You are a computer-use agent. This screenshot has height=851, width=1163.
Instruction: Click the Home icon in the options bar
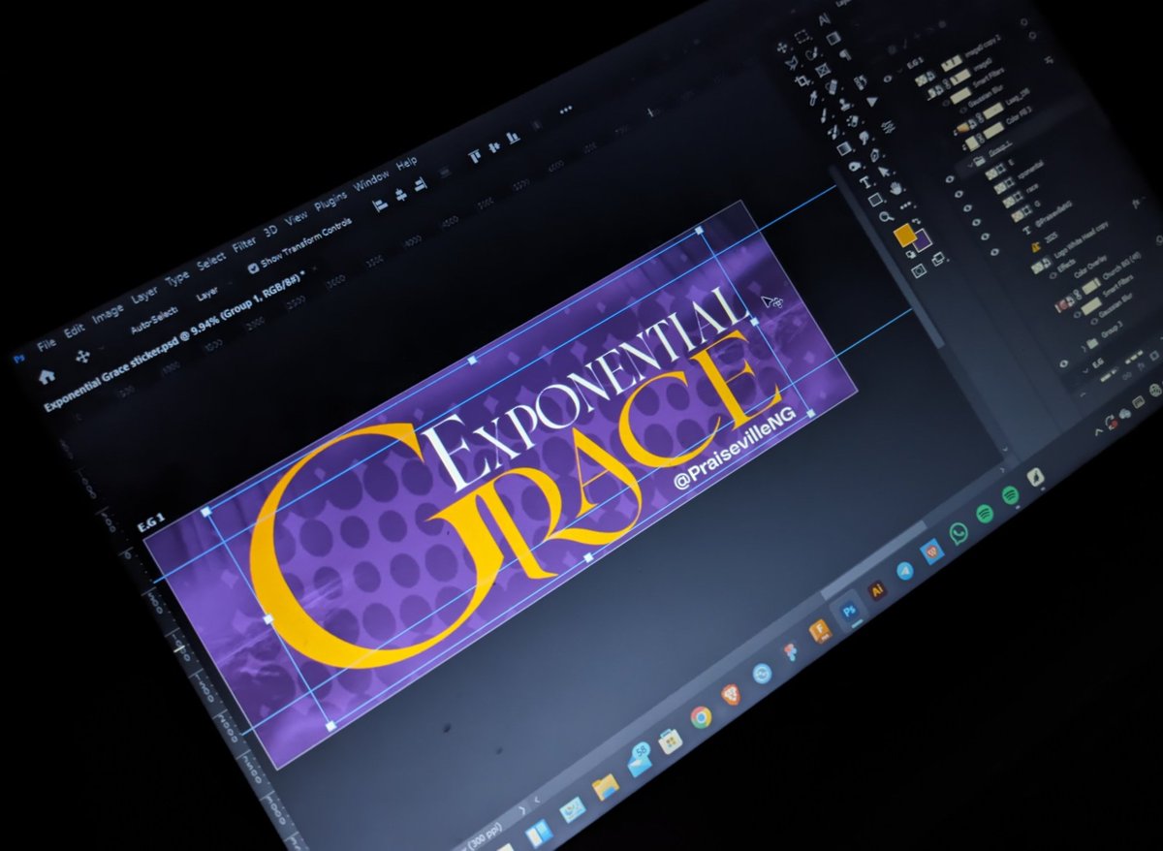pos(47,373)
